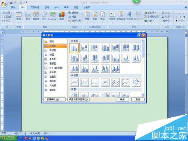Confirm the dialog with 确定 (OK)
188x141 pixels.
tap(123, 100)
